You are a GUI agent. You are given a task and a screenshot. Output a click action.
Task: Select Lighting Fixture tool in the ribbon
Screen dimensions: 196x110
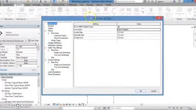pyautogui.click(x=168, y=12)
